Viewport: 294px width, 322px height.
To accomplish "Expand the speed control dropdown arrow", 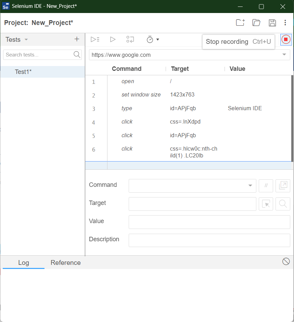I will 157,39.
